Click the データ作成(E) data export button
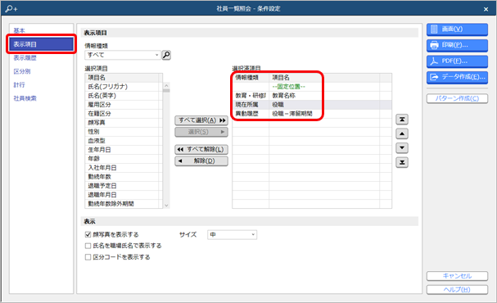This screenshot has height=303, width=497. click(x=457, y=77)
